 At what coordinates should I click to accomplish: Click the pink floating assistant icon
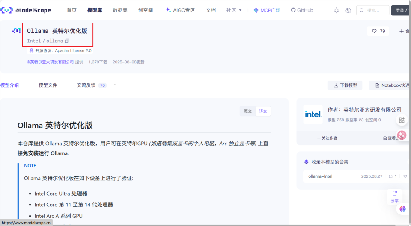pos(402,135)
